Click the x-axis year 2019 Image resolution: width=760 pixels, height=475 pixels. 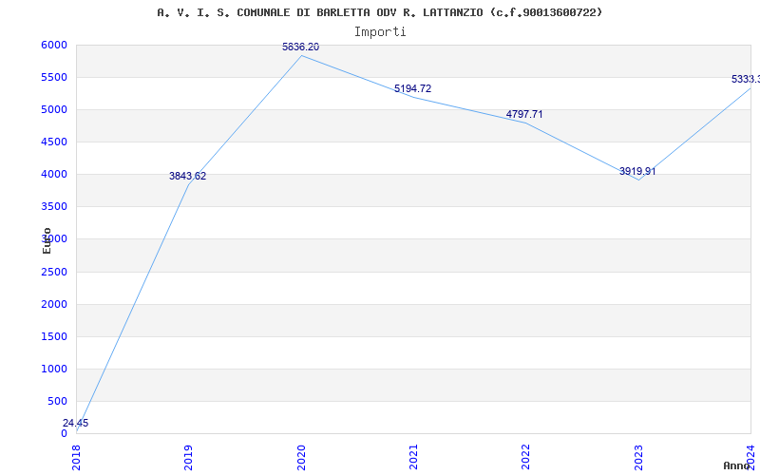(188, 458)
